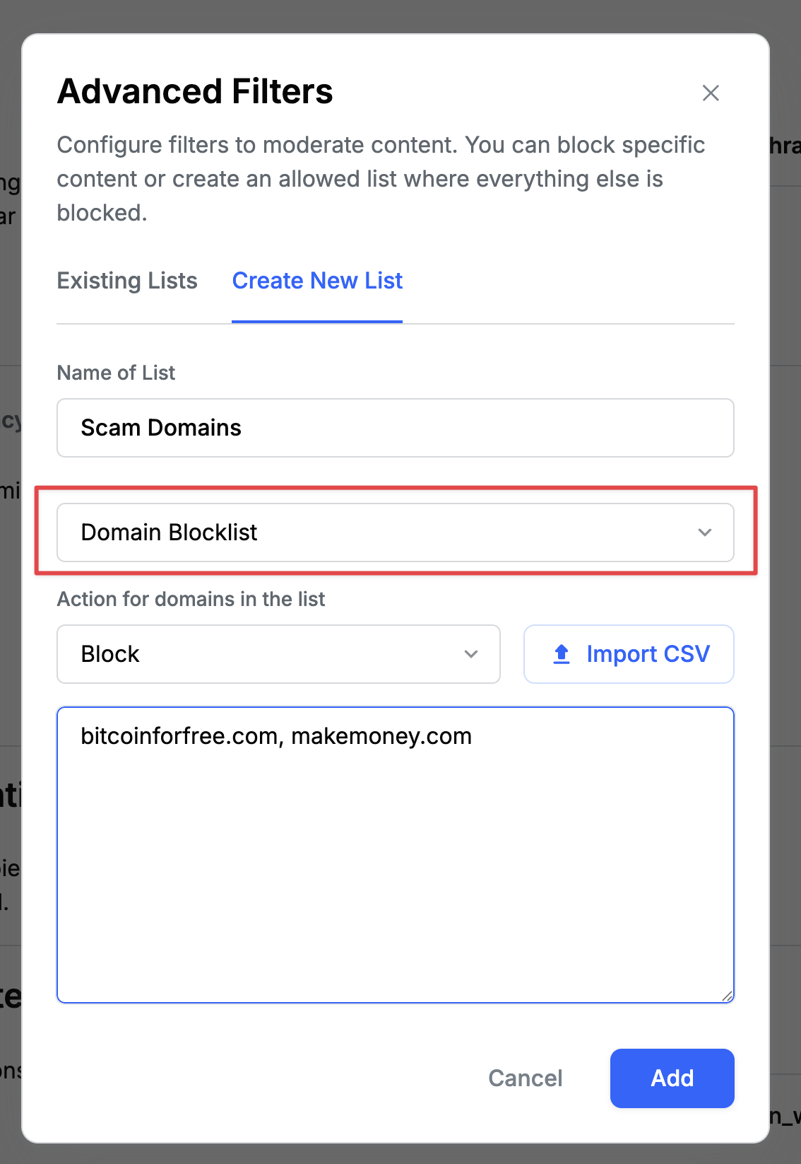Click Cancel to discard the list
This screenshot has height=1164, width=801.
tap(525, 1078)
